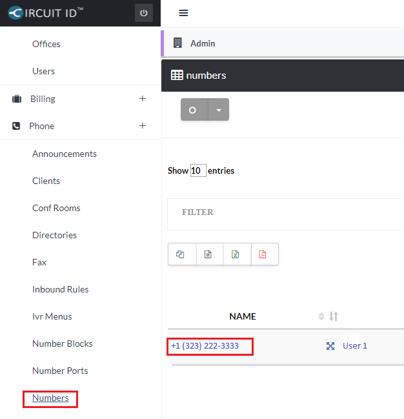Export table as PDF icon
The height and width of the screenshot is (419, 404).
pyautogui.click(x=263, y=254)
